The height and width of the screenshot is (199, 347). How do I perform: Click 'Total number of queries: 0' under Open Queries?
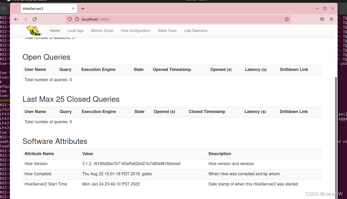pos(48,80)
